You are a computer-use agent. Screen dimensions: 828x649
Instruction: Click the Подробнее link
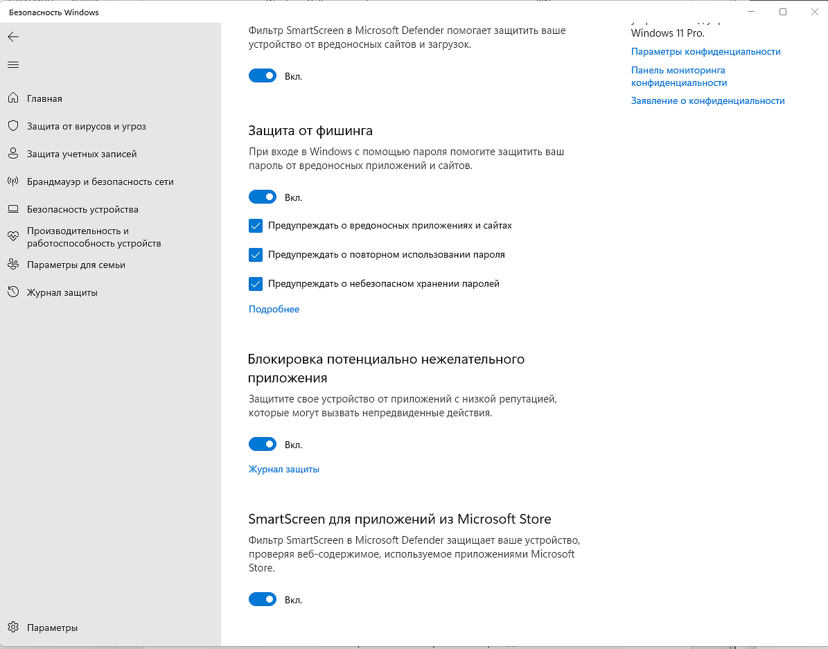click(x=274, y=310)
